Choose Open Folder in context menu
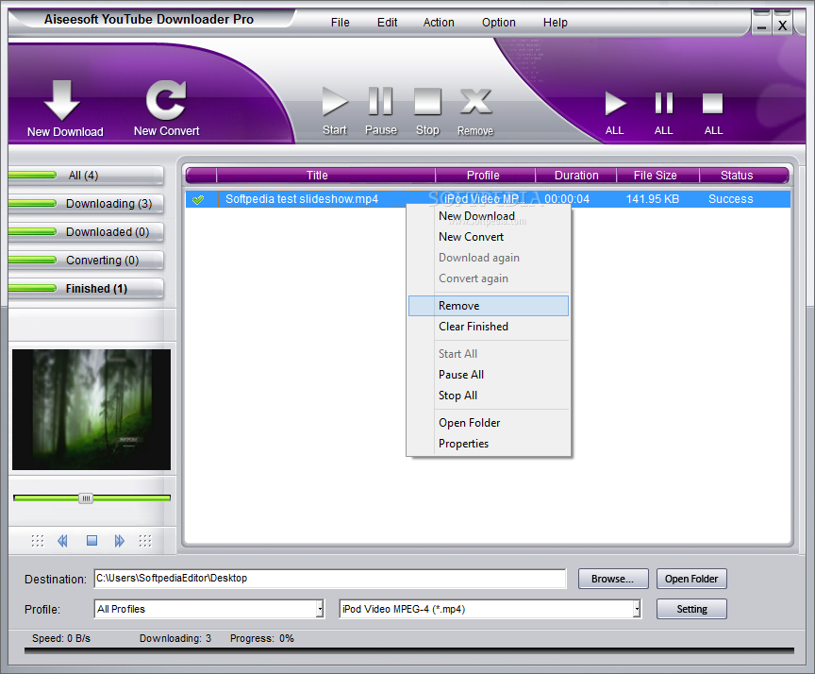The image size is (815, 674). (x=489, y=423)
